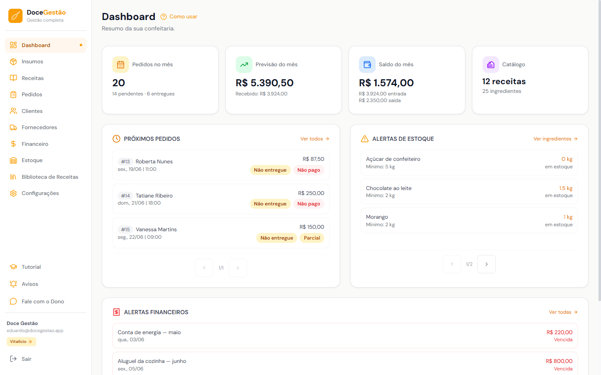Click the R$ 5.390,50 forecast value
Image resolution: width=601 pixels, height=375 pixels.
pyautogui.click(x=265, y=83)
